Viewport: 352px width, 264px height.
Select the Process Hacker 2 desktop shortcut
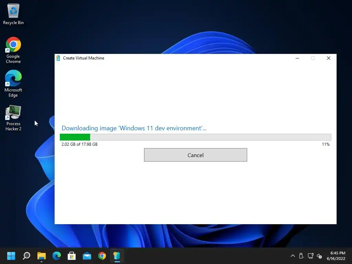click(x=13, y=118)
